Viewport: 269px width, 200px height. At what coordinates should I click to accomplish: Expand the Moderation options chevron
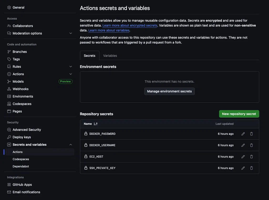pos(70,33)
